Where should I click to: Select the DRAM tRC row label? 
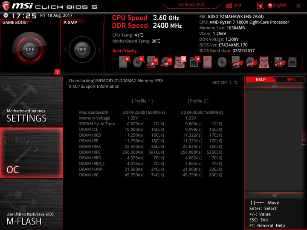tap(89, 175)
